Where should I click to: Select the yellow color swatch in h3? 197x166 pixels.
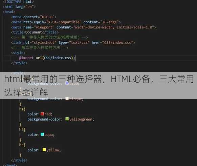[44, 150]
